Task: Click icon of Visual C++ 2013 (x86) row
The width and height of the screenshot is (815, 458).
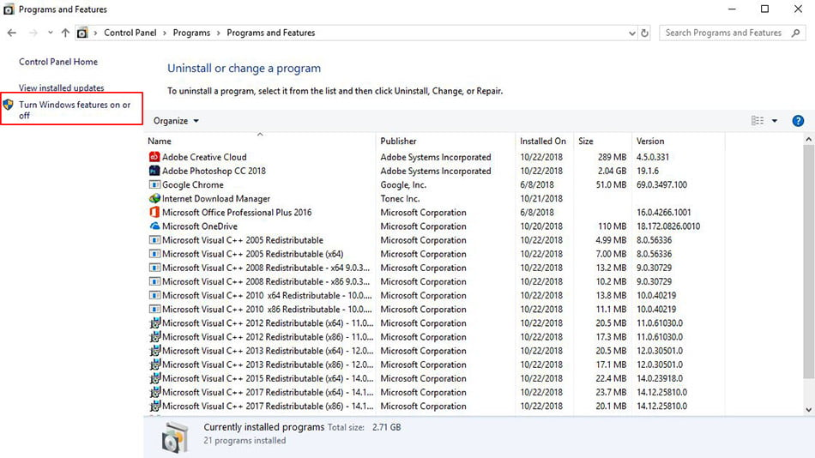Action: point(154,365)
